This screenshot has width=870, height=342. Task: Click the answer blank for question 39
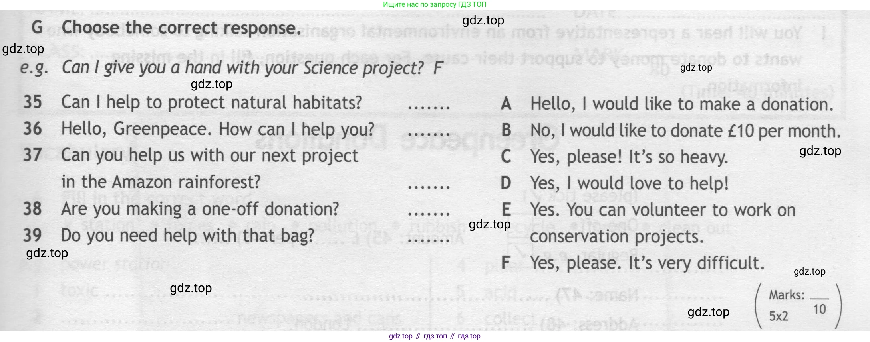tap(429, 240)
